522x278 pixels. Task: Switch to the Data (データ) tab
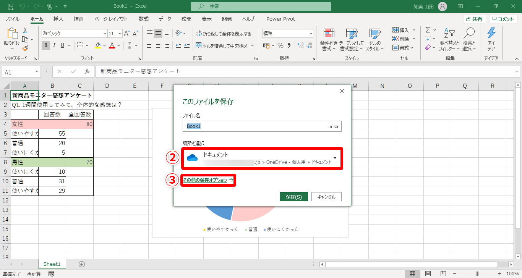click(x=165, y=19)
